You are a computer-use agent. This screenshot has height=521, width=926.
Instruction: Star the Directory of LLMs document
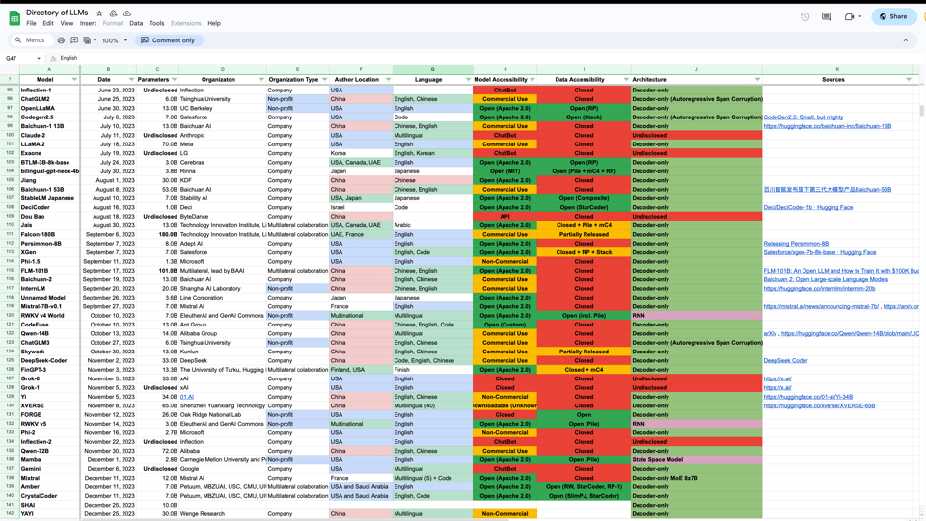click(99, 13)
